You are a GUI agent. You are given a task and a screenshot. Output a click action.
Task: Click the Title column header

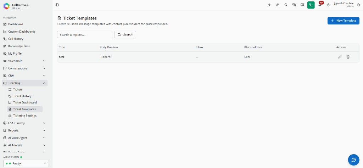tap(62, 47)
